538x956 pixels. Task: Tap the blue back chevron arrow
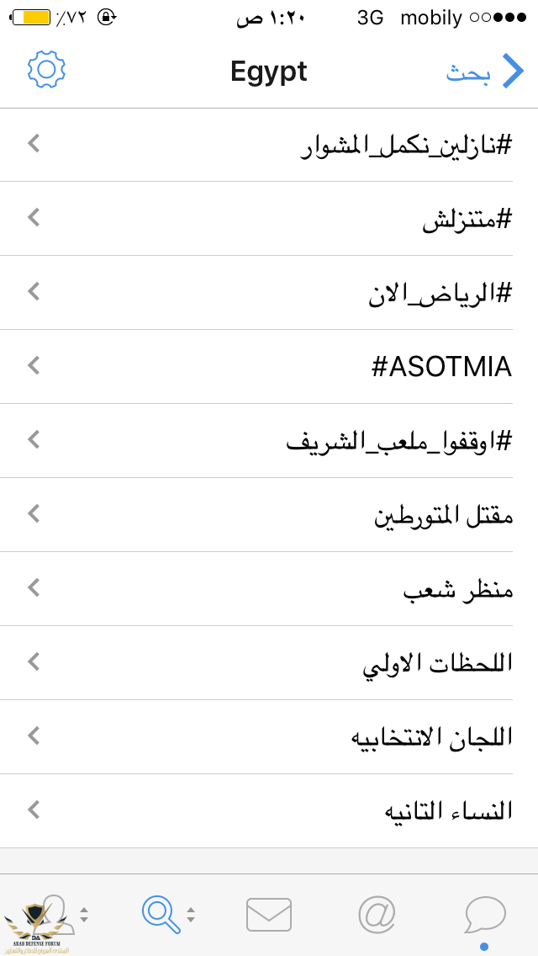[x=513, y=71]
